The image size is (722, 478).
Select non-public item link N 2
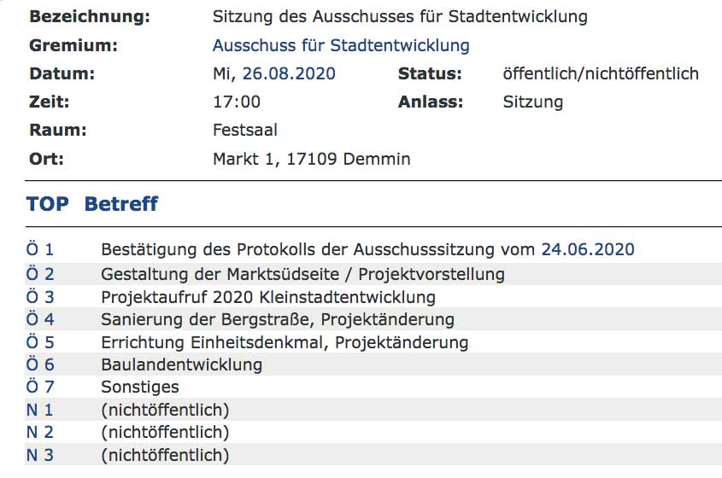click(40, 432)
